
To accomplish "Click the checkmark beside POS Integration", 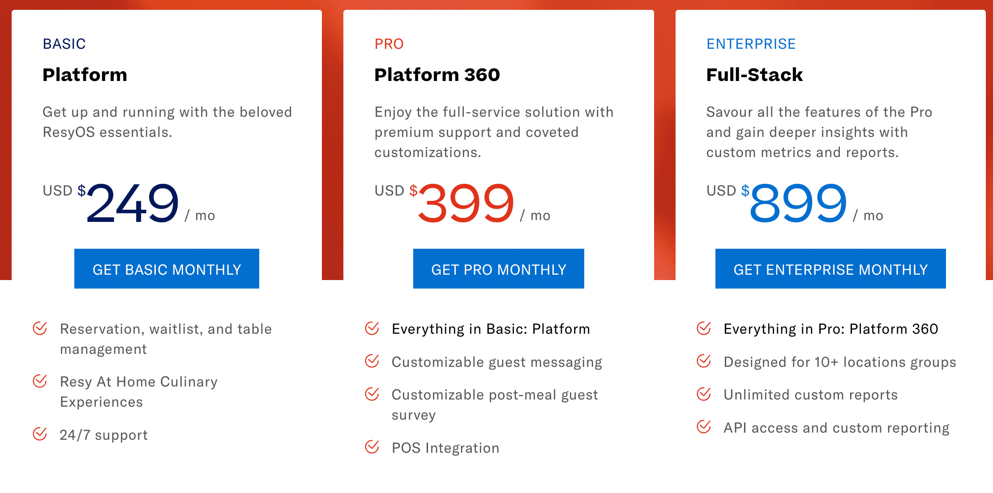I will (x=372, y=447).
